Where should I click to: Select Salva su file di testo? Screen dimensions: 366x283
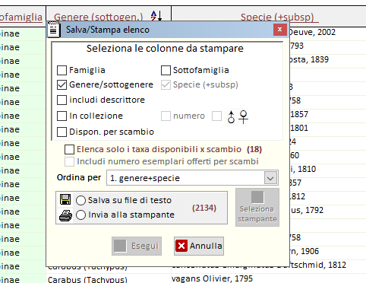pos(80,200)
